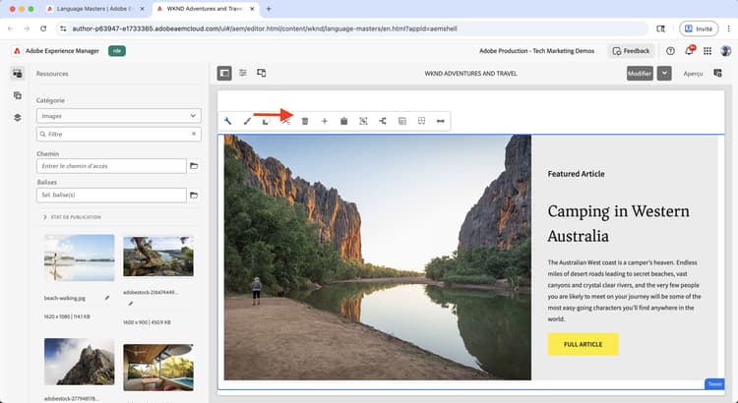This screenshot has width=738, height=403.
Task: Select the WKND Adventures and Travel tab
Action: click(205, 9)
